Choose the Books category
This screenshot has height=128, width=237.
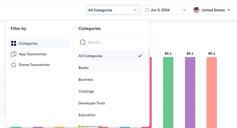click(x=111, y=68)
